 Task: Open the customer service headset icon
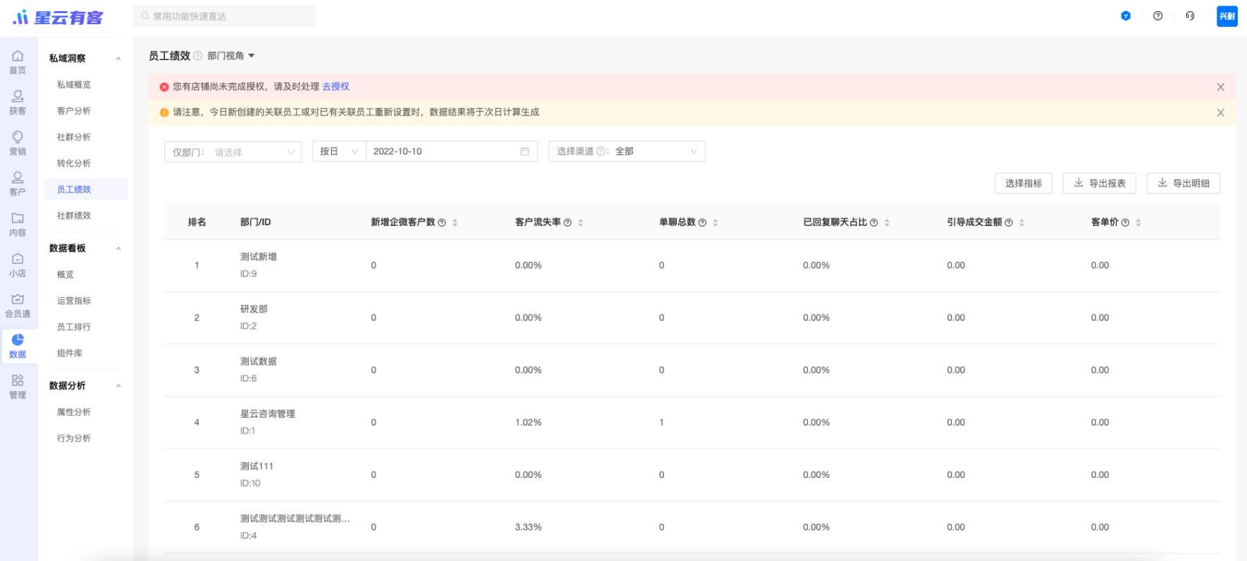point(1190,16)
